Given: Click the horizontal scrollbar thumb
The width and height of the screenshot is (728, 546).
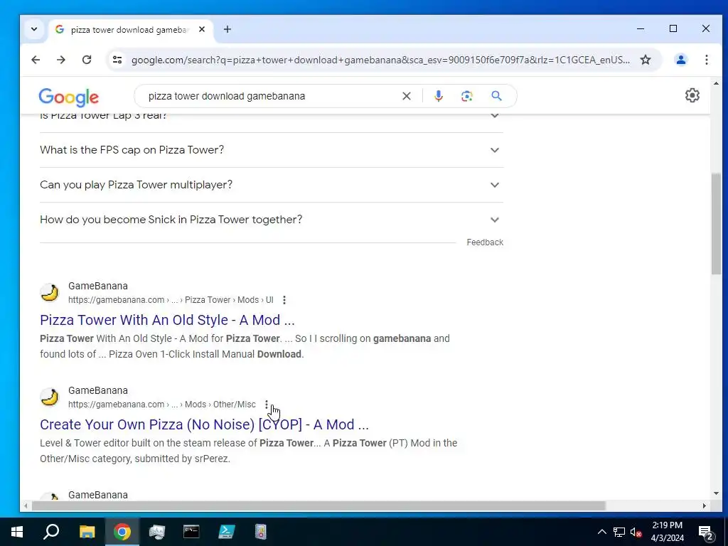Looking at the screenshot, I should pyautogui.click(x=318, y=505).
